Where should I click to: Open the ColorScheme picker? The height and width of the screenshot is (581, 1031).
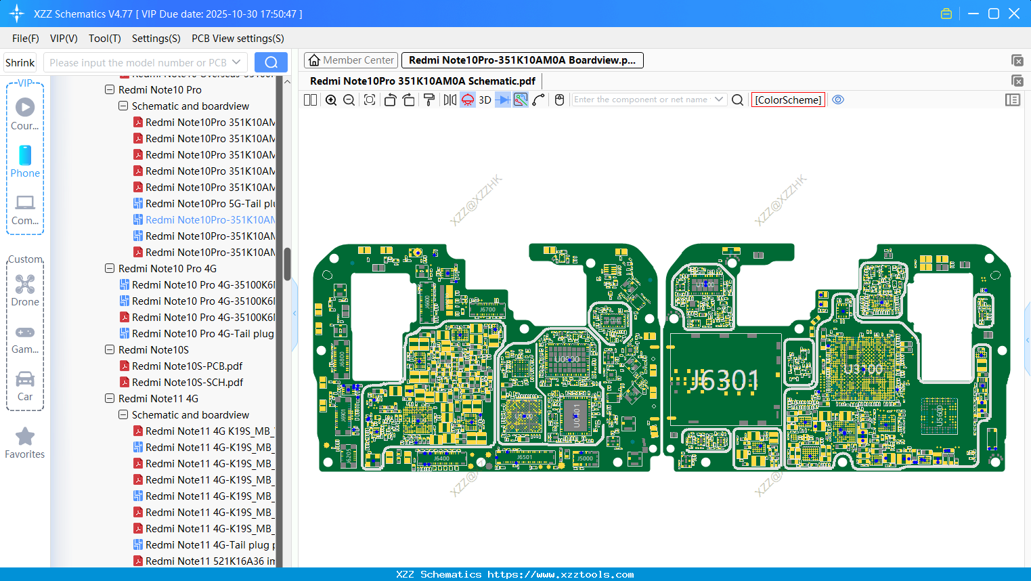788,100
